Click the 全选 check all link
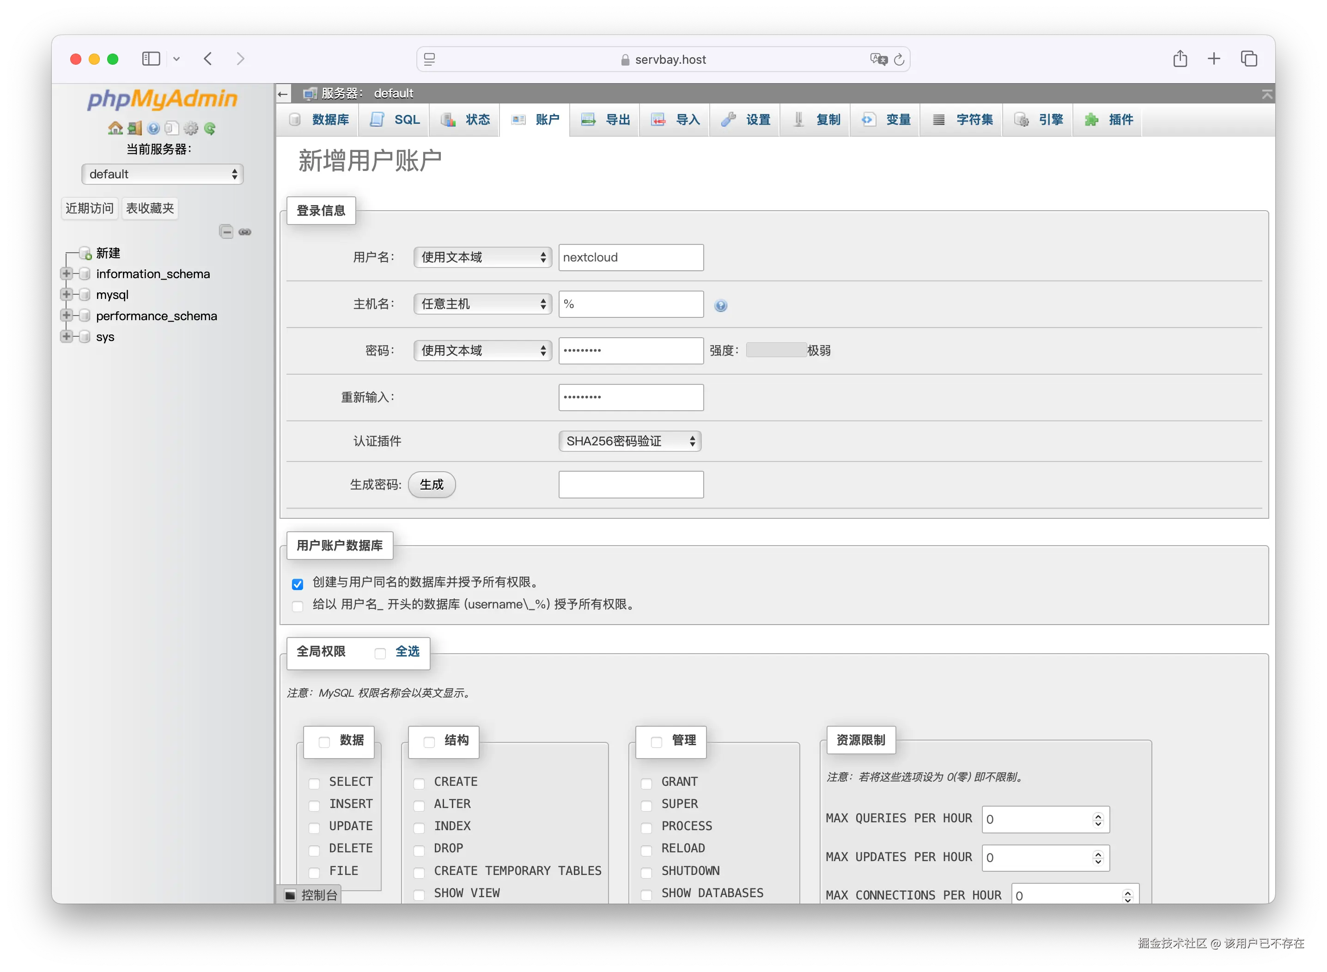Screen dimensions: 1327x972 [x=407, y=651]
